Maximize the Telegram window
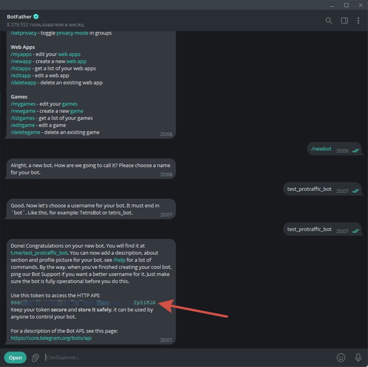 click(346, 5)
